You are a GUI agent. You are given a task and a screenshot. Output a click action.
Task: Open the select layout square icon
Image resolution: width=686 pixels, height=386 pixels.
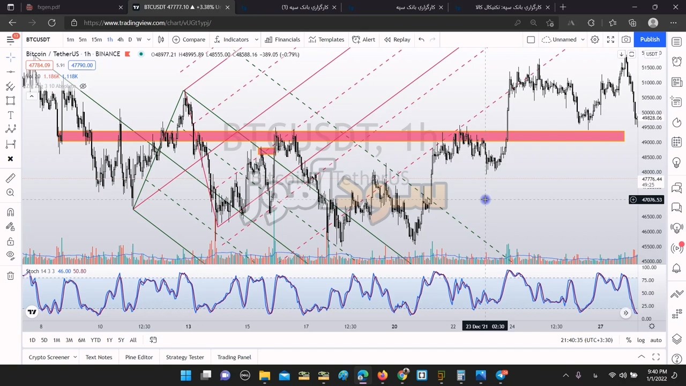tap(531, 39)
